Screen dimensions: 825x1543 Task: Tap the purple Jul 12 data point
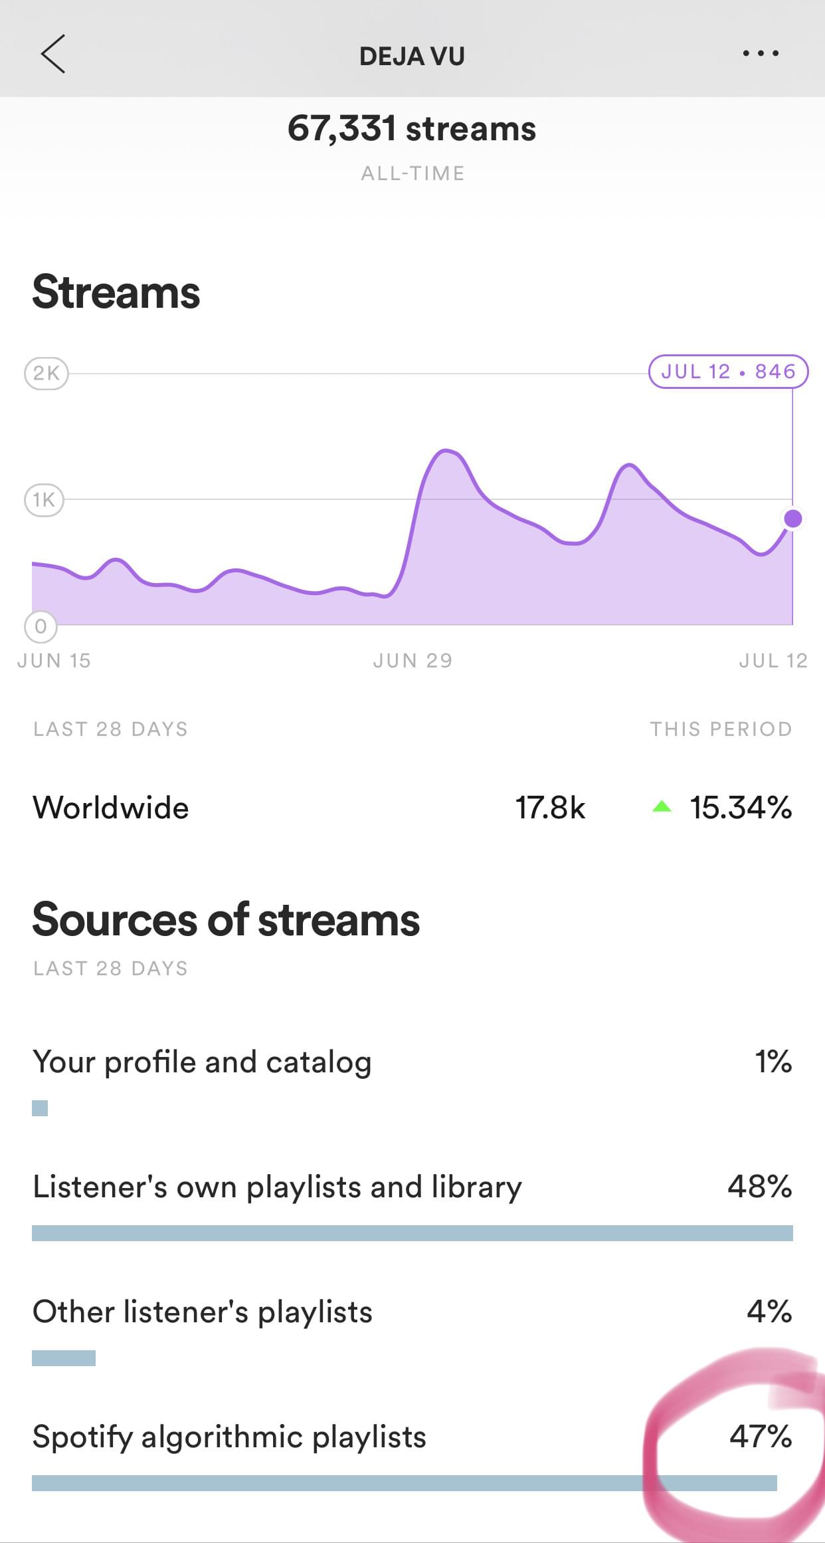click(792, 519)
